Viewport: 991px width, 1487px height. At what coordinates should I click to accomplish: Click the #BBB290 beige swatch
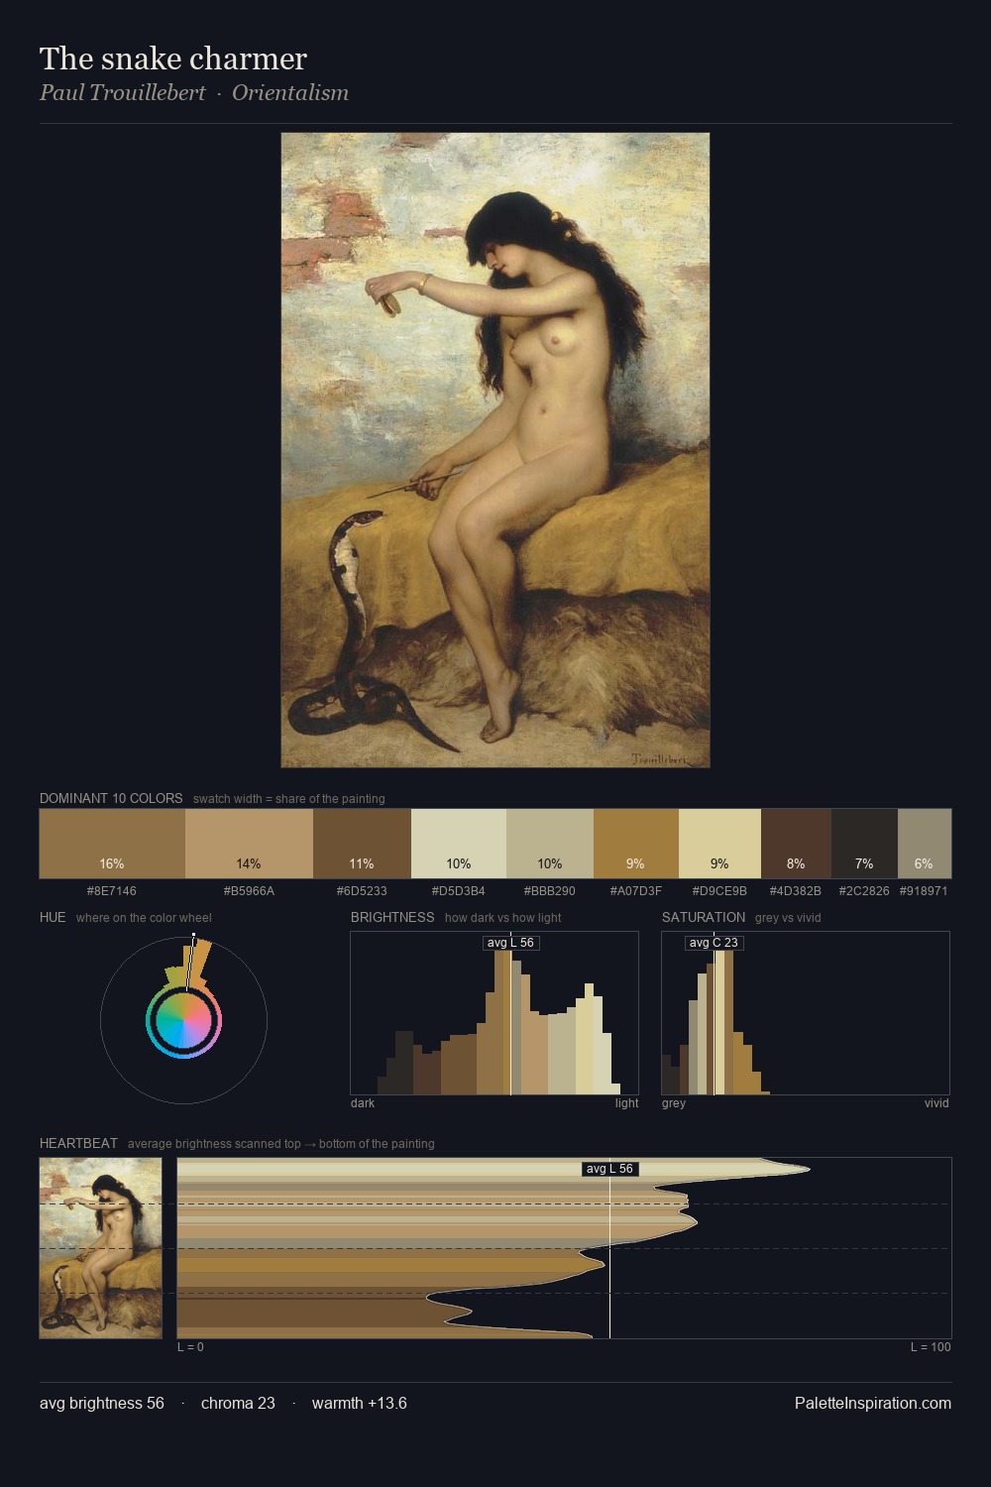tap(550, 844)
